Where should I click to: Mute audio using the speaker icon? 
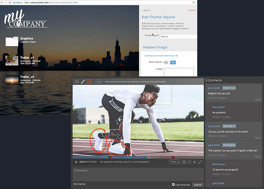(x=195, y=162)
